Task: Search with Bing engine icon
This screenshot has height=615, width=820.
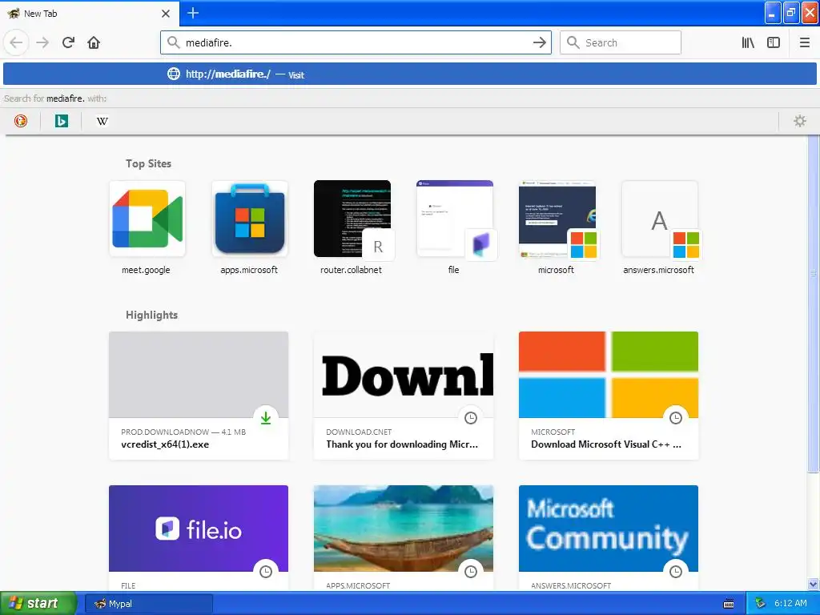Action: (61, 122)
